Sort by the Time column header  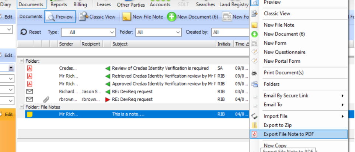[241, 44]
